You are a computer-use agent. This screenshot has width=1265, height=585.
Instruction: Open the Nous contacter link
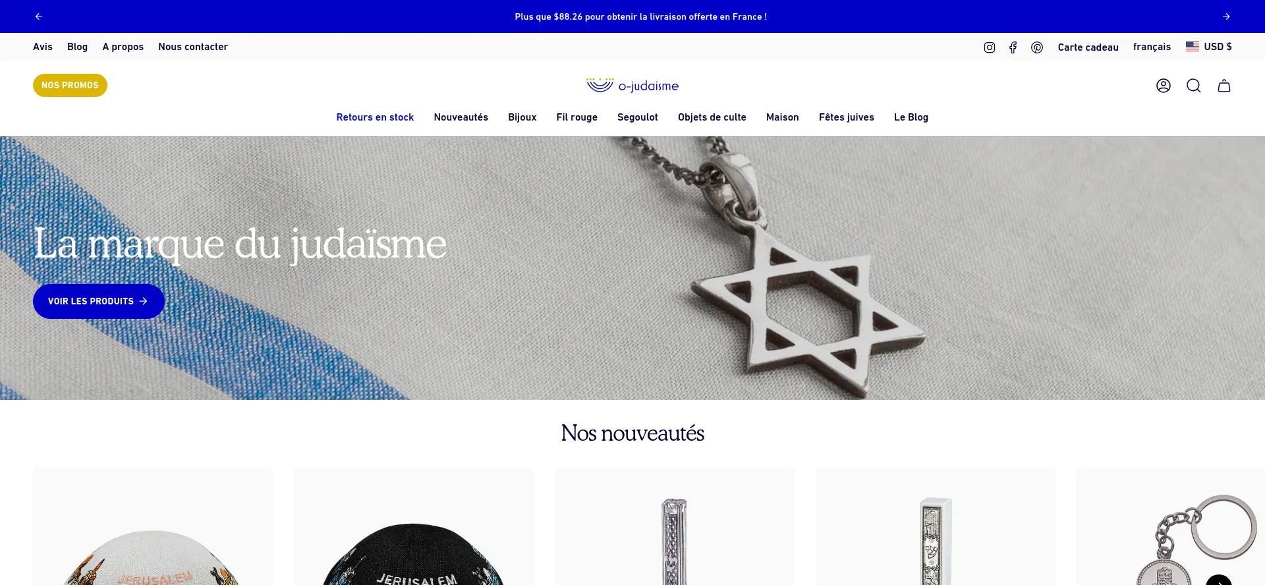click(x=193, y=47)
